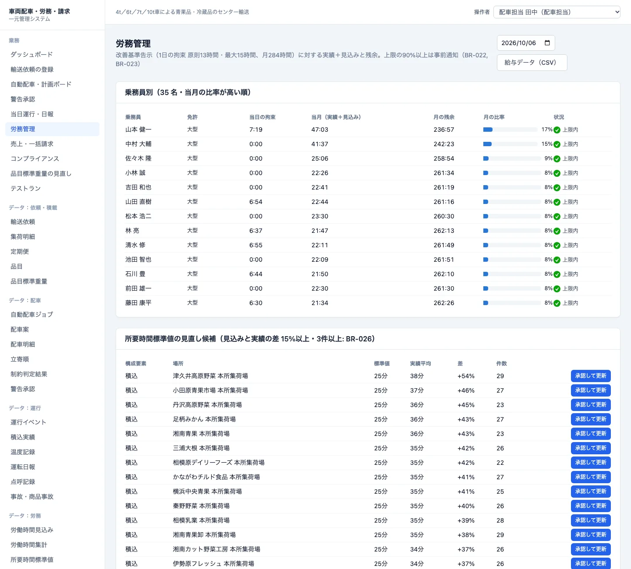Image resolution: width=631 pixels, height=569 pixels.
Task: Click the 262:26 remaining hours cell
Action: [444, 303]
